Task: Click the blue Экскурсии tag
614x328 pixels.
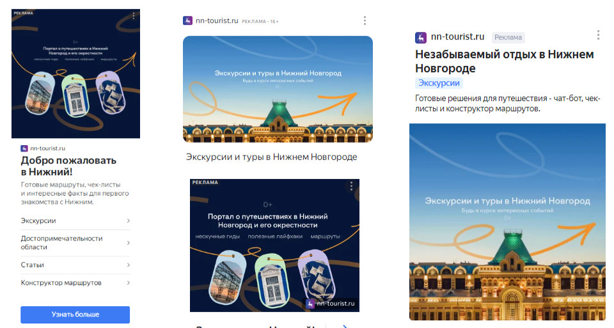Action: 439,83
